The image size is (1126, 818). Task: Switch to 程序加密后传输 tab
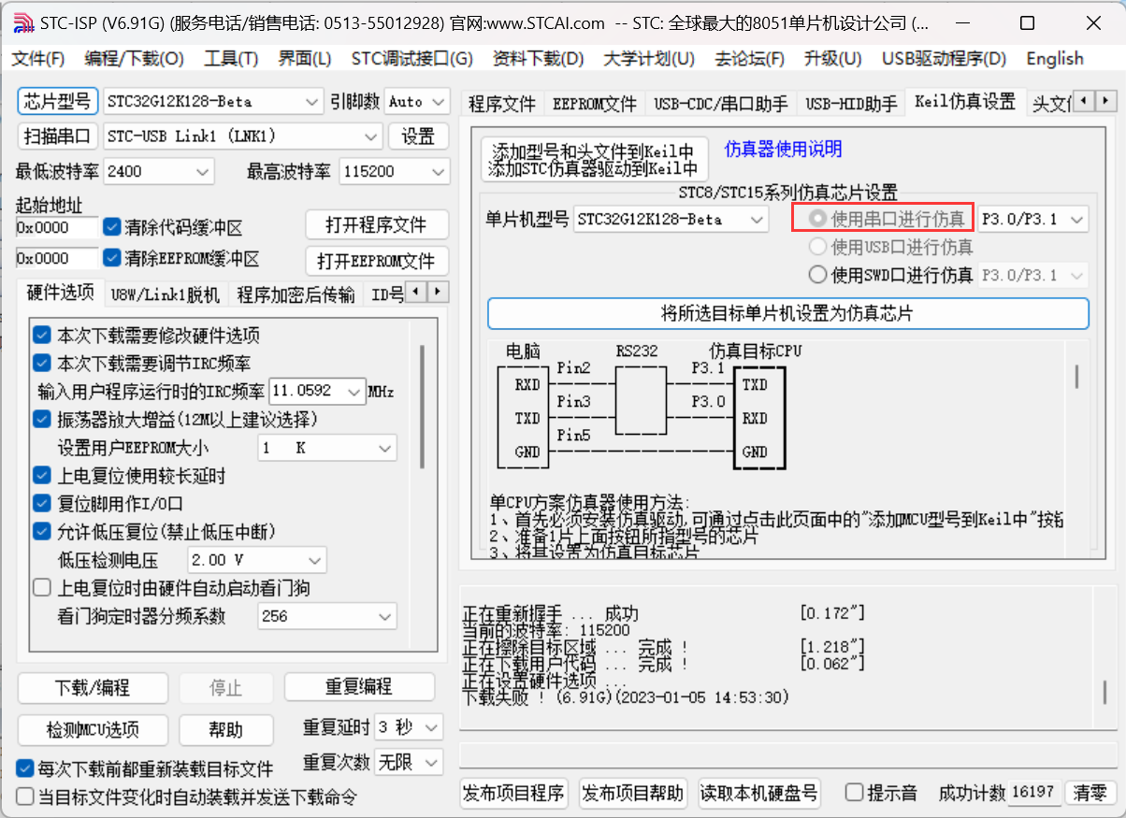click(296, 294)
